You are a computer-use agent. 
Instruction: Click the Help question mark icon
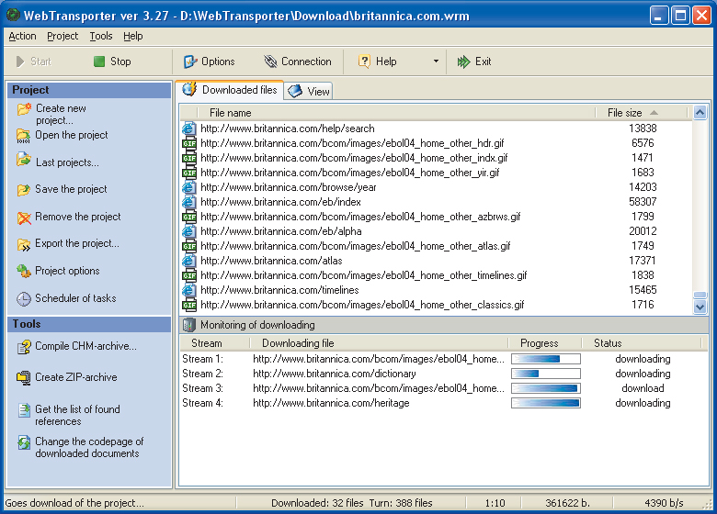tap(364, 61)
